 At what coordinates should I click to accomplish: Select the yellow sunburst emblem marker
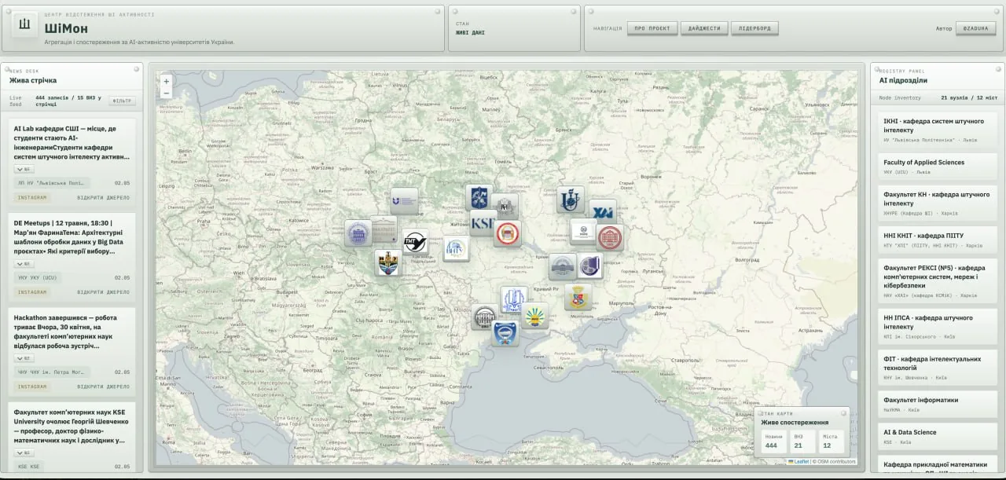pyautogui.click(x=534, y=316)
